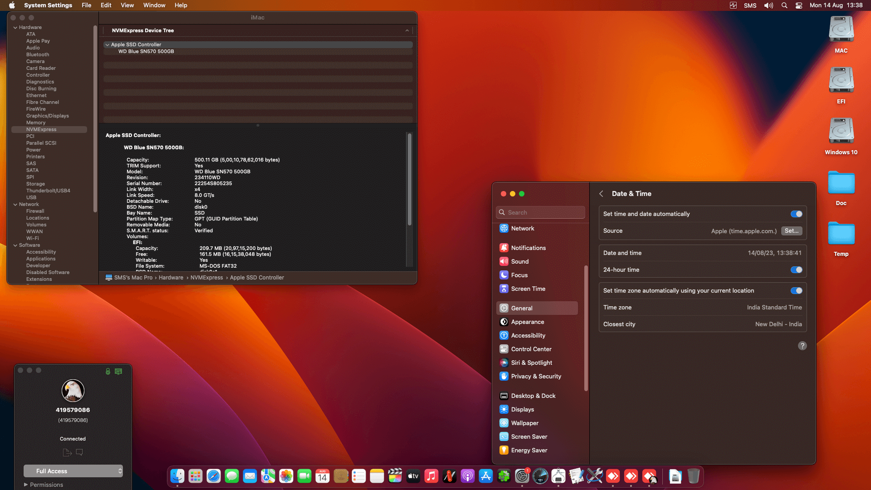Click the System Settings sidebar scrollbar
The image size is (871, 490).
click(x=586, y=328)
